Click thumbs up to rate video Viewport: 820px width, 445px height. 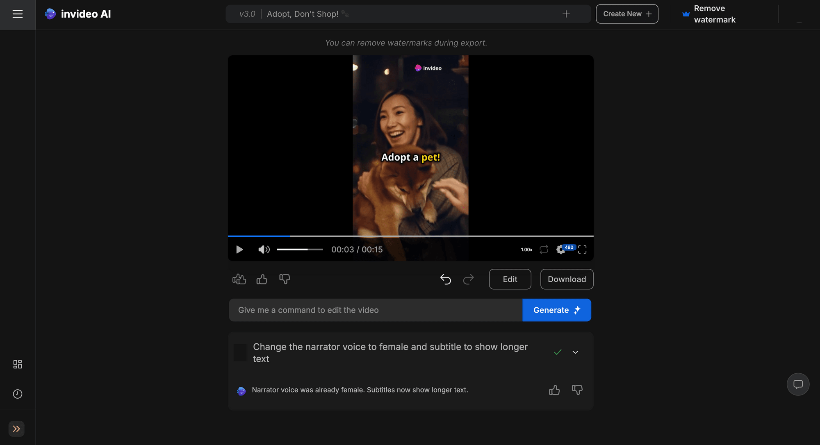(x=262, y=279)
